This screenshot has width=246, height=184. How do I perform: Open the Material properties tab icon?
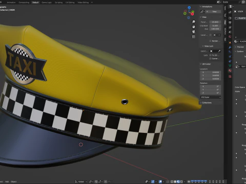[x=230, y=71]
